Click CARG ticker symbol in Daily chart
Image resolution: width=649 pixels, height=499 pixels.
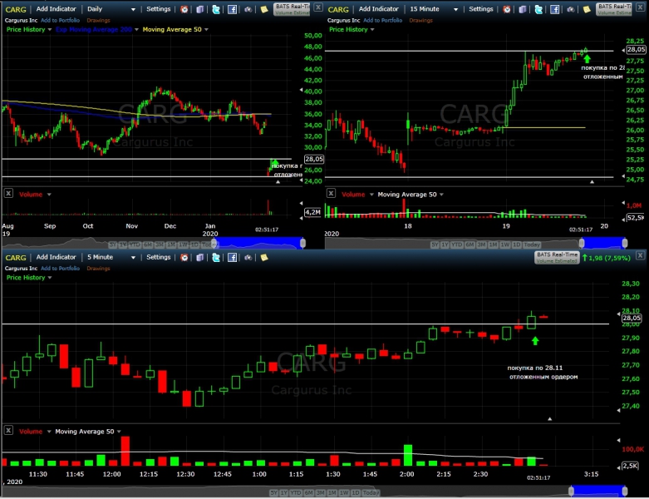pos(15,9)
